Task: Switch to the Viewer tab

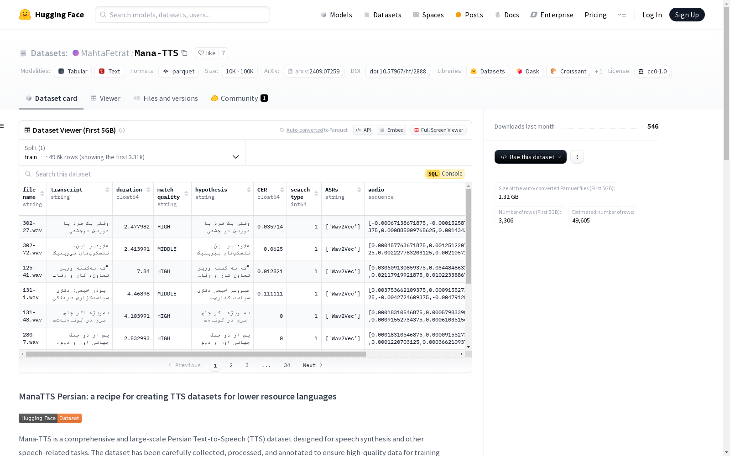Action: 105,98
